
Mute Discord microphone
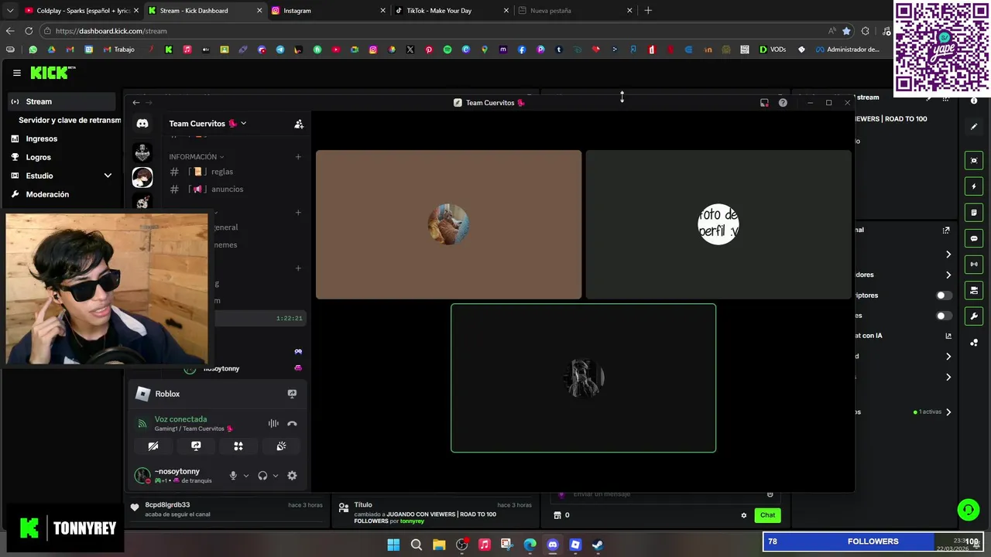coord(233,476)
